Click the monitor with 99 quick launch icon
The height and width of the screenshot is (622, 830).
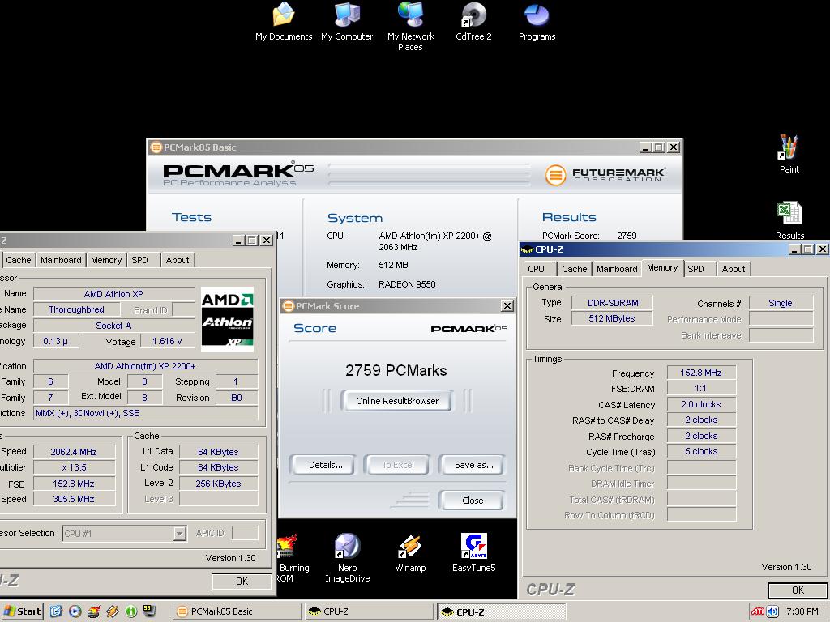click(149, 611)
